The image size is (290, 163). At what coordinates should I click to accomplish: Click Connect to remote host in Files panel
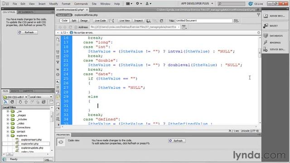[6, 102]
